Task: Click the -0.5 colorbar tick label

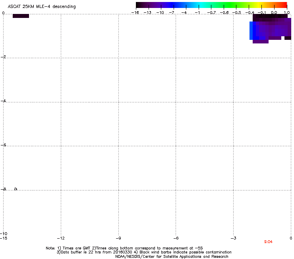Action: [x=236, y=13]
